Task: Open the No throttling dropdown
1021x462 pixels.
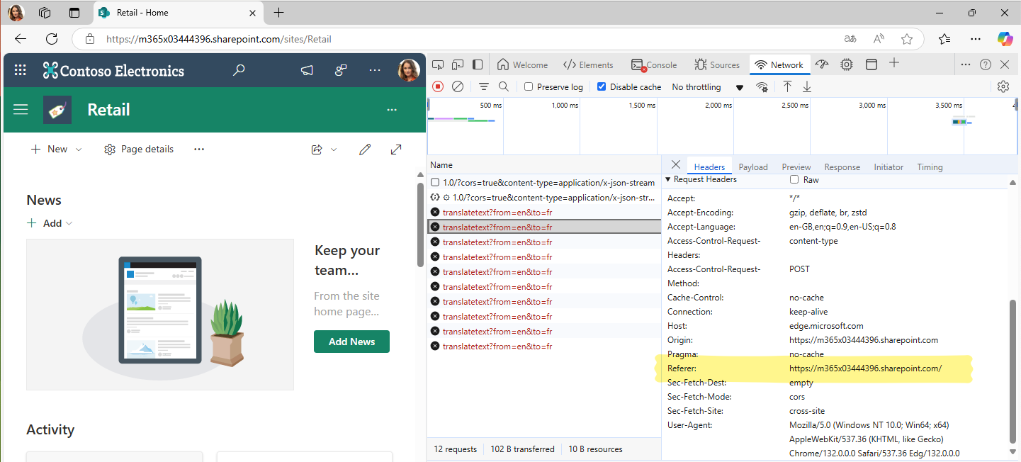Action: 707,86
